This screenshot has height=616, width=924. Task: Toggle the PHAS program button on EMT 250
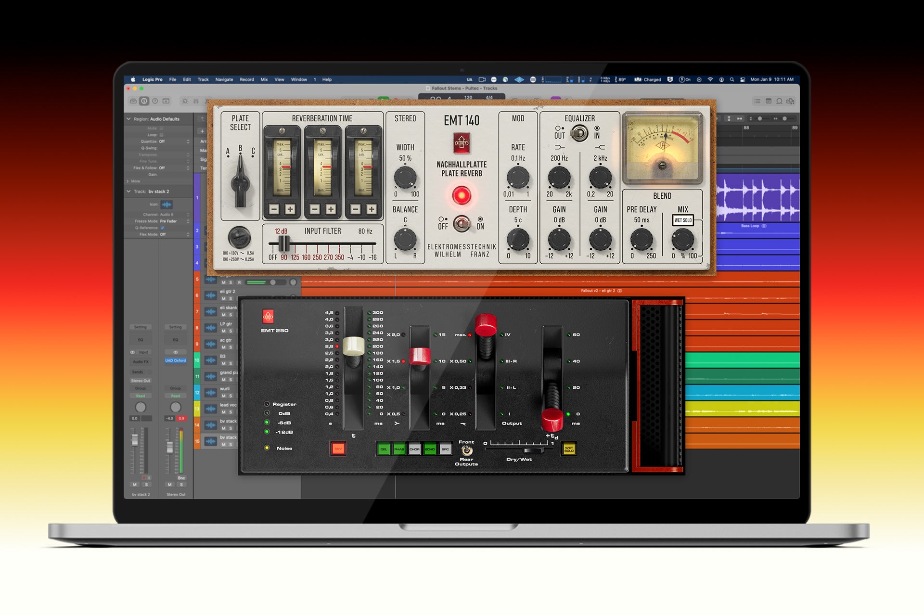[x=399, y=449]
